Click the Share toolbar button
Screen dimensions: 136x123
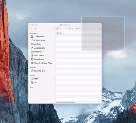(x=84, y=28)
